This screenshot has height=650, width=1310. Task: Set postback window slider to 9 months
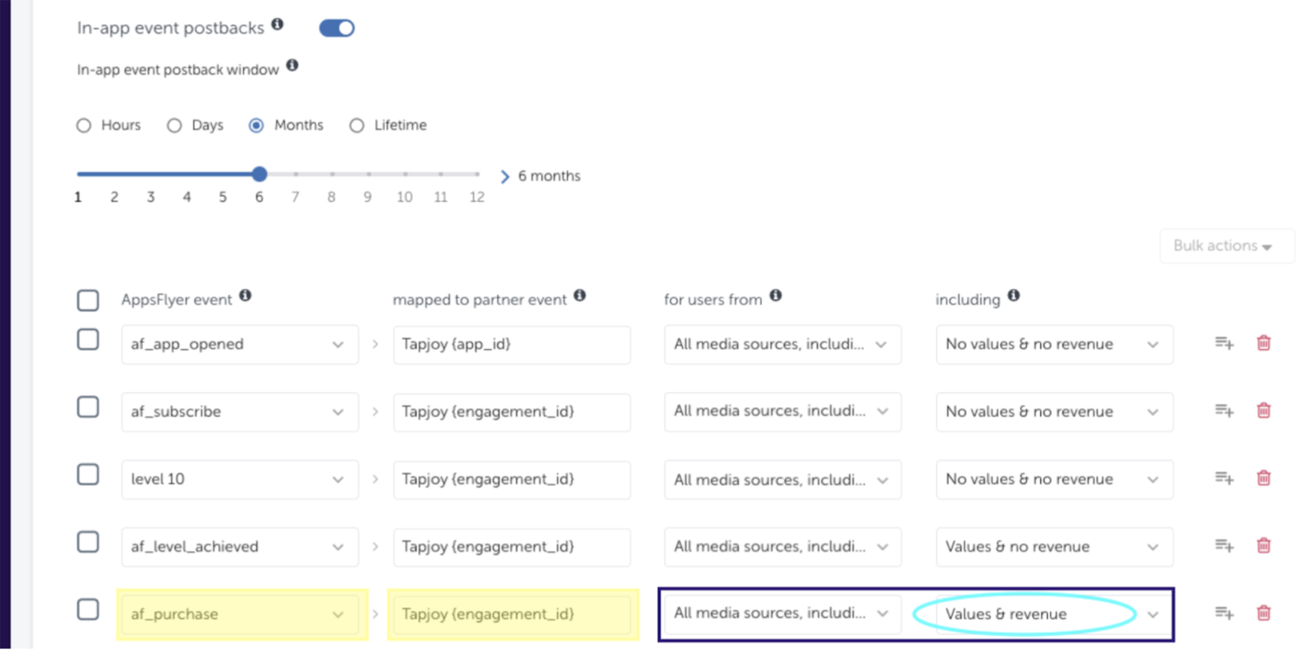[x=369, y=174]
